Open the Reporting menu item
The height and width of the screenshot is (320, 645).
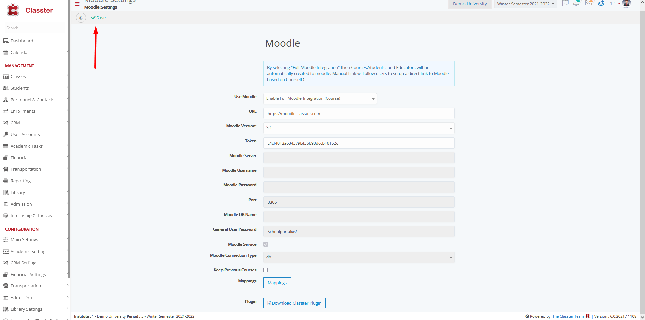point(21,181)
